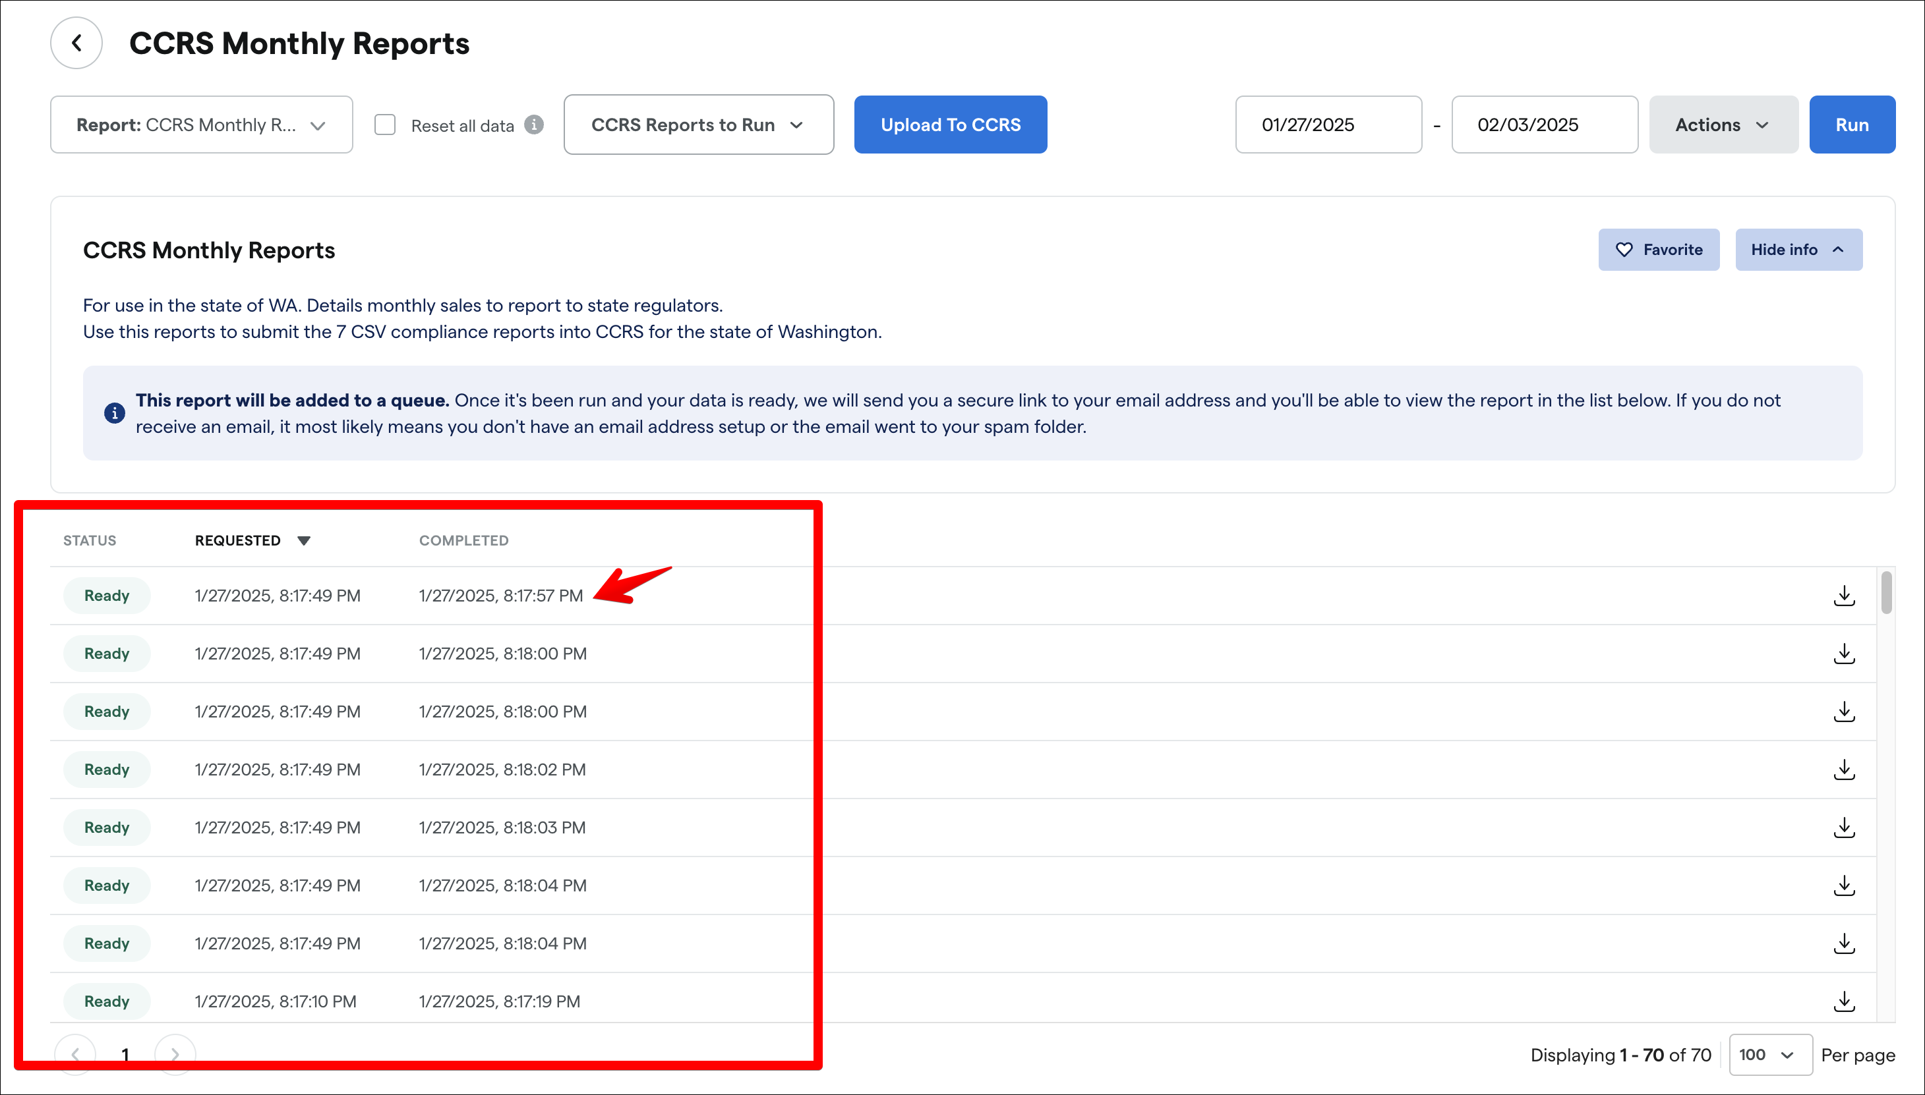The image size is (1925, 1095).
Task: Expand the CCRS Reports to Run dropdown
Action: coord(698,125)
